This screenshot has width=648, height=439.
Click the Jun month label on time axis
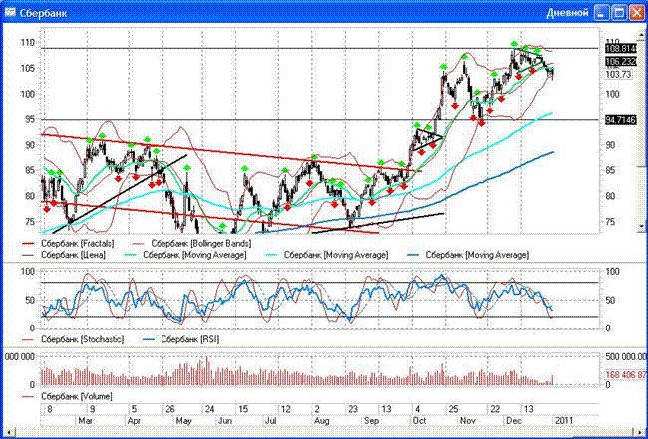(225, 421)
